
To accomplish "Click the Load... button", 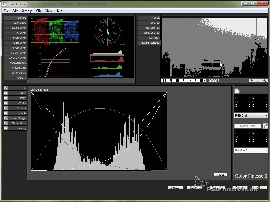I will click(175, 188).
